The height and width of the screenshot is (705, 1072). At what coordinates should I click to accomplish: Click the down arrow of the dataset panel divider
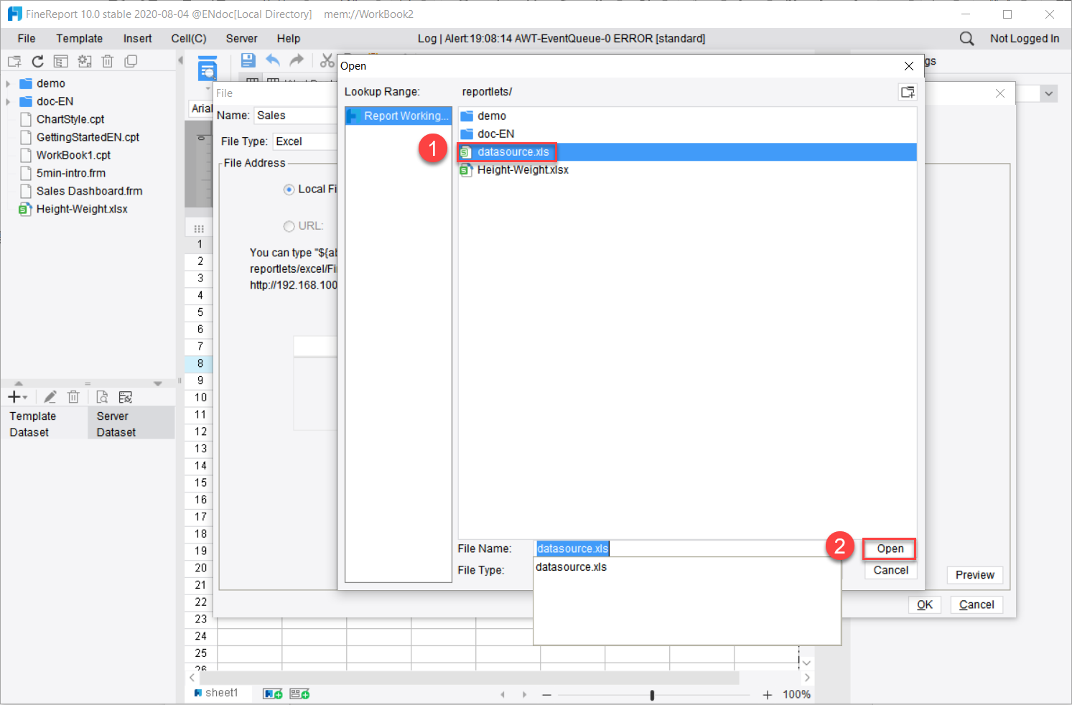point(157,384)
